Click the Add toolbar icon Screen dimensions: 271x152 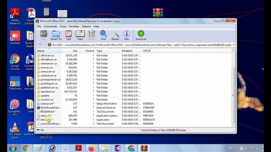(44, 35)
